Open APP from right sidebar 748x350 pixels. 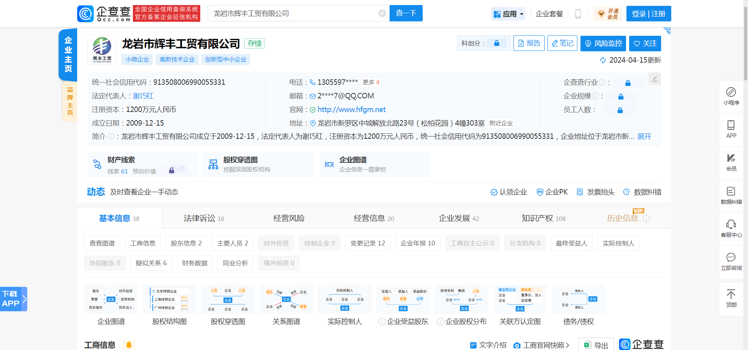[731, 129]
